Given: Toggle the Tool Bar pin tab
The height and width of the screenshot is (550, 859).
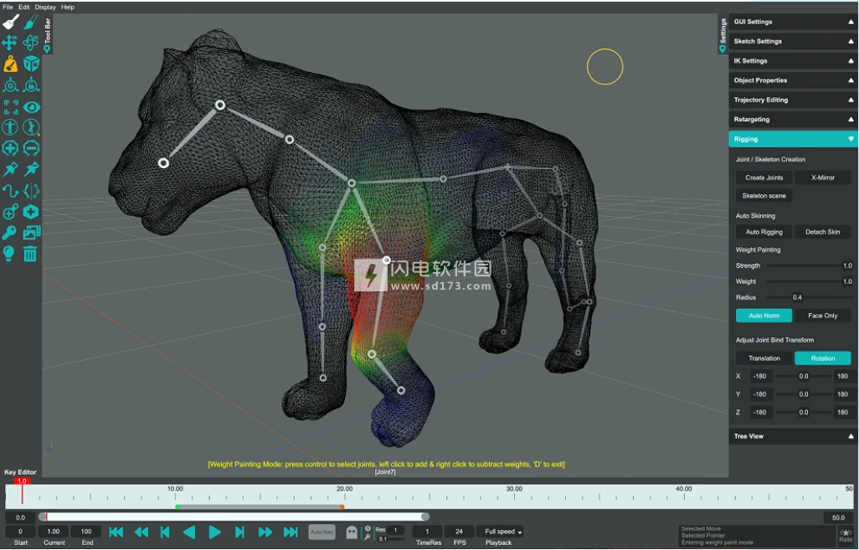Looking at the screenshot, I should pyautogui.click(x=47, y=35).
